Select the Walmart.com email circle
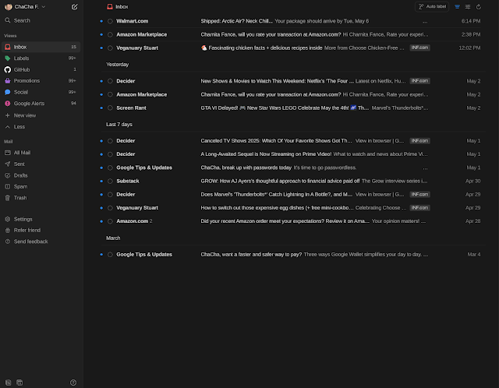This screenshot has width=499, height=388. (110, 21)
